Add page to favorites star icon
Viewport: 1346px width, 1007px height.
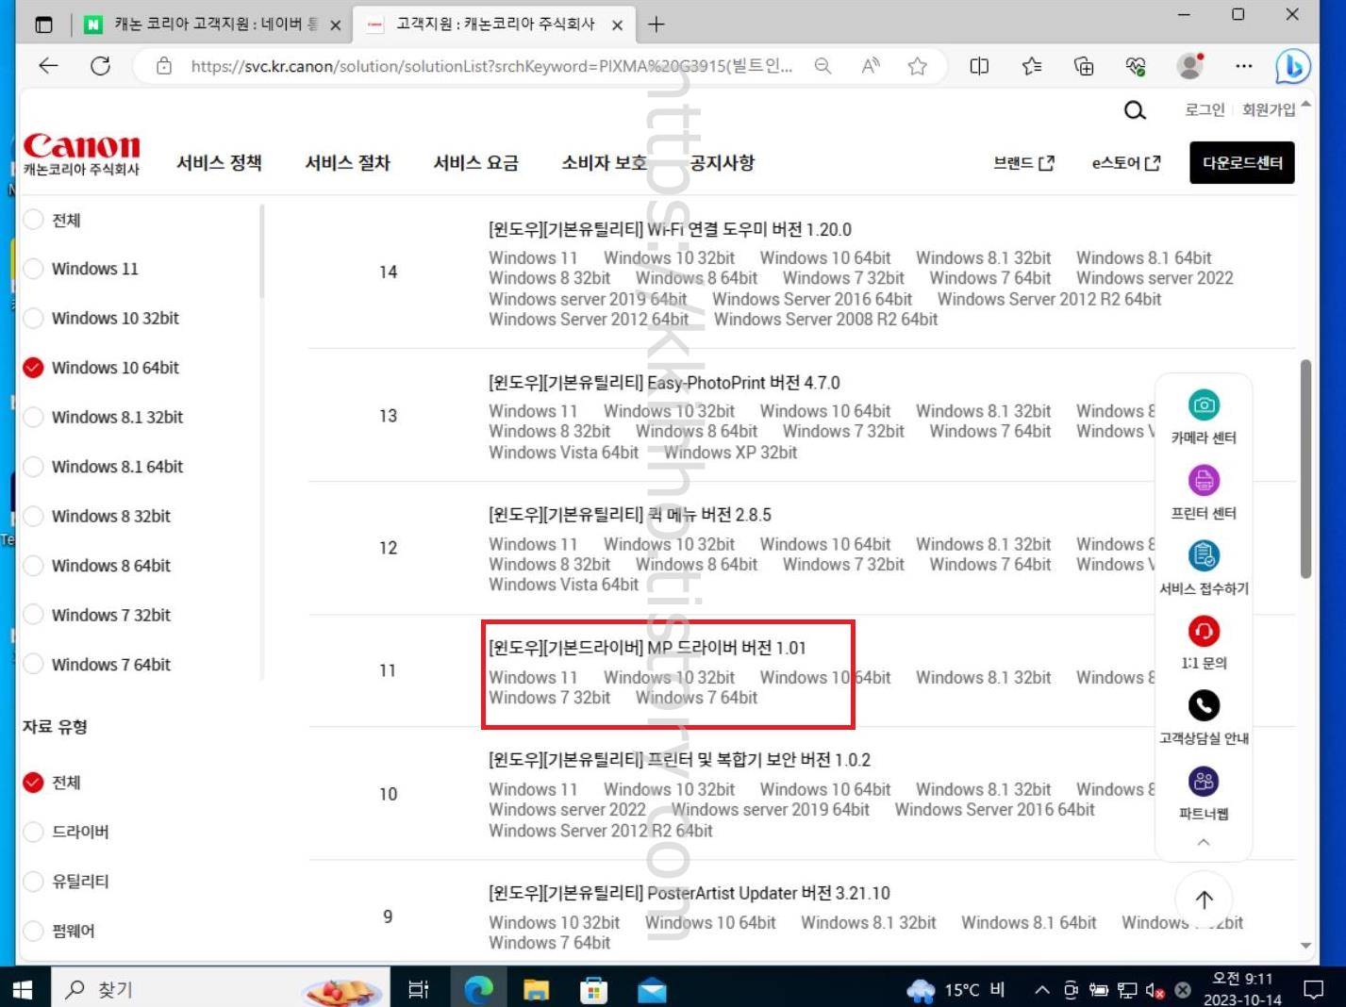[x=917, y=66]
